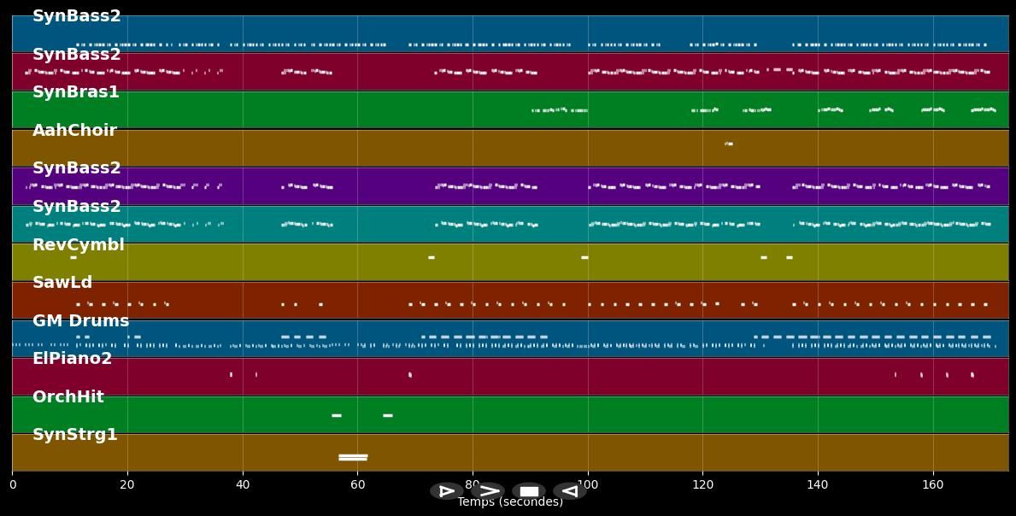1016x516 pixels.
Task: Select the SynBras1 track label
Action: coord(76,92)
